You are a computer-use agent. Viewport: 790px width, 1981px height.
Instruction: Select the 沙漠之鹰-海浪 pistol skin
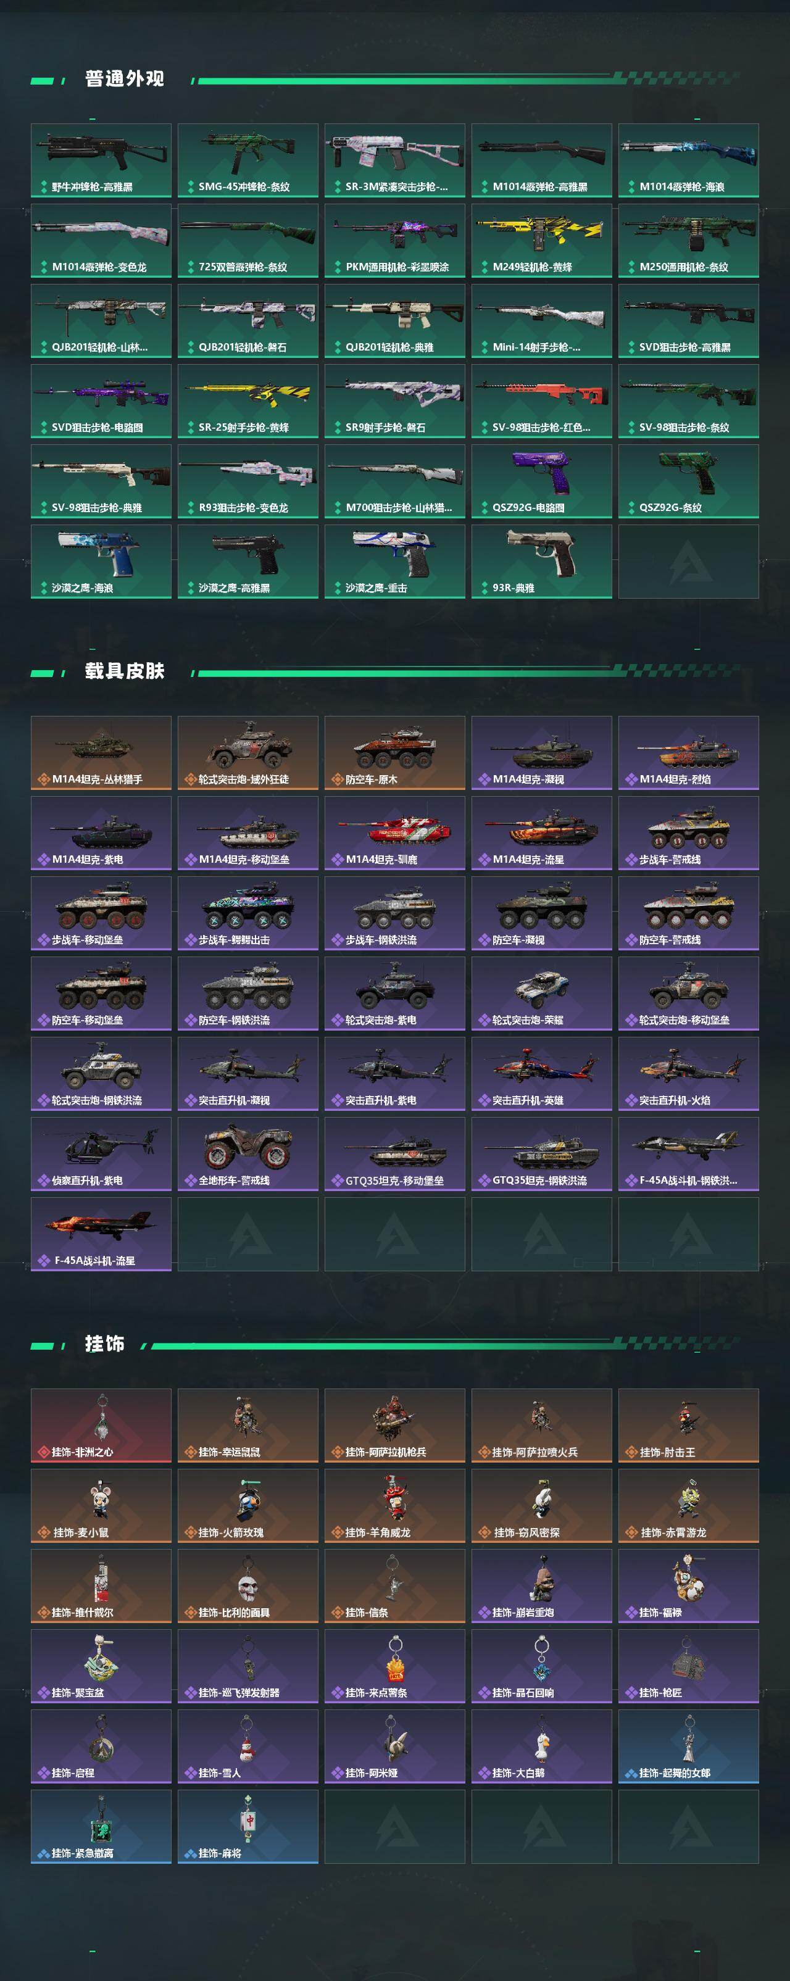[101, 562]
